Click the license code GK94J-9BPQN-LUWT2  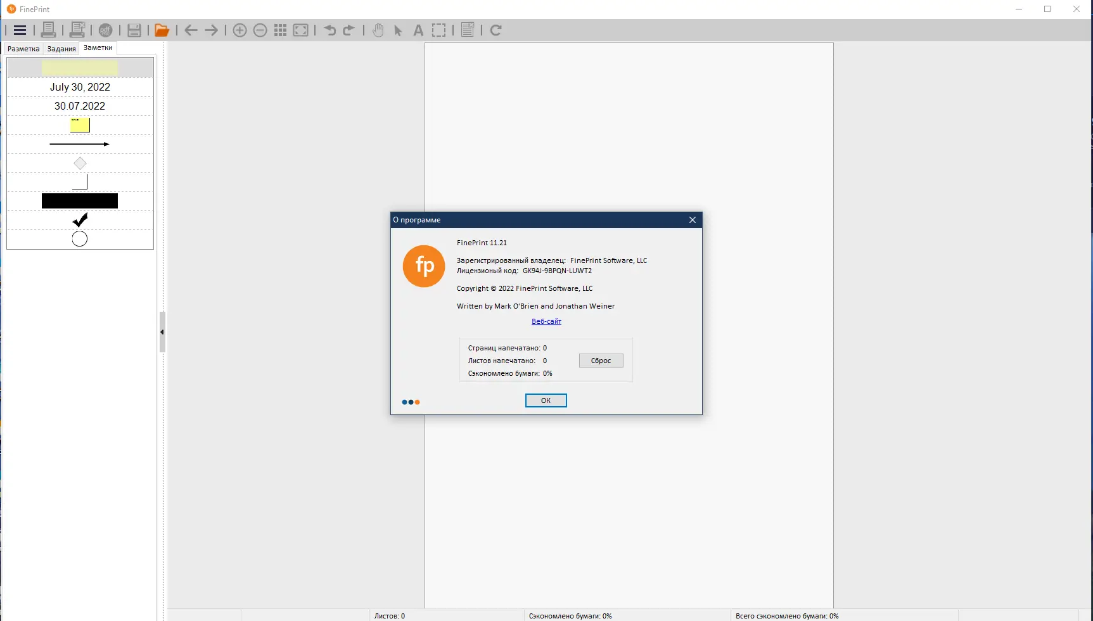point(557,271)
